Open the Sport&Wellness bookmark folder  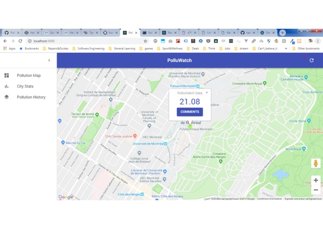coord(170,49)
